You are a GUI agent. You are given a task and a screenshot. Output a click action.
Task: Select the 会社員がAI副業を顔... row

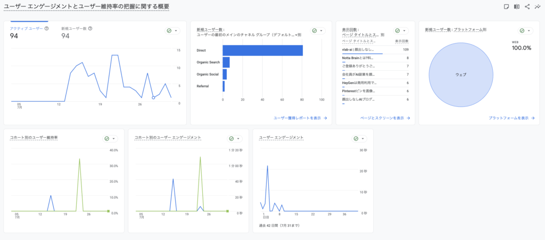[375, 75]
